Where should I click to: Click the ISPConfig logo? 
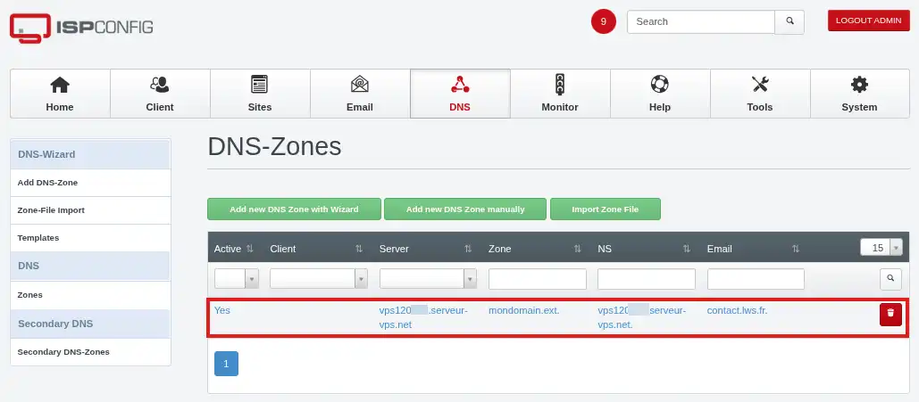tap(81, 28)
